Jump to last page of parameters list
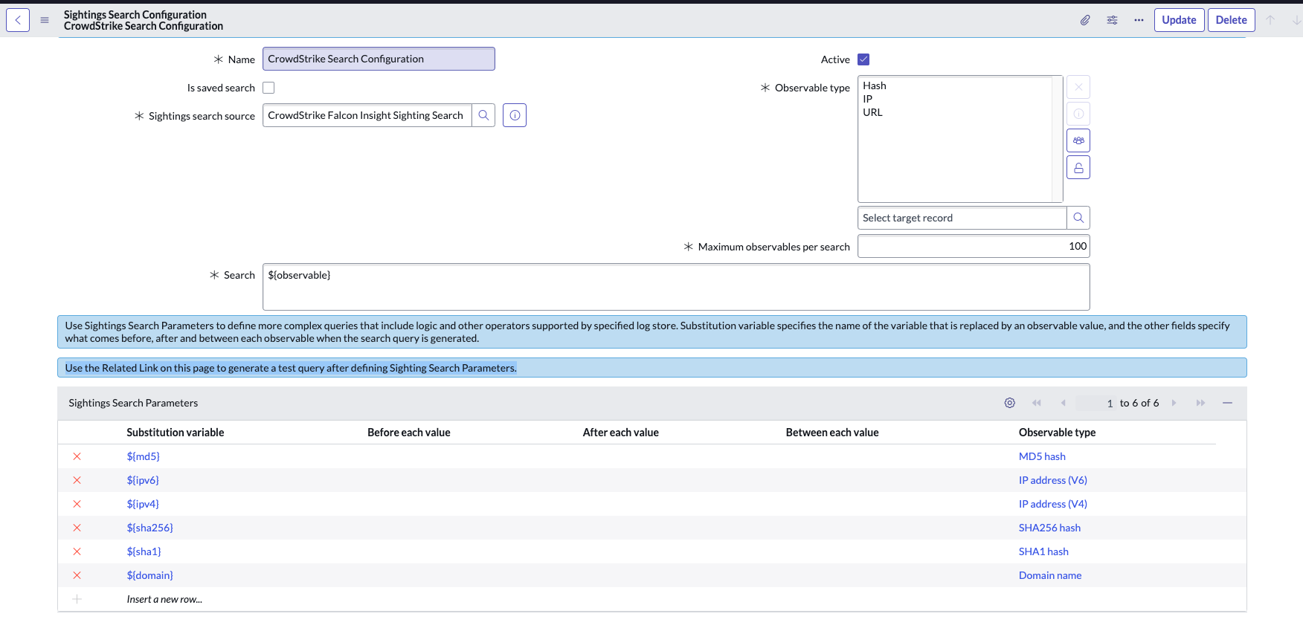1303x628 pixels. [1200, 403]
